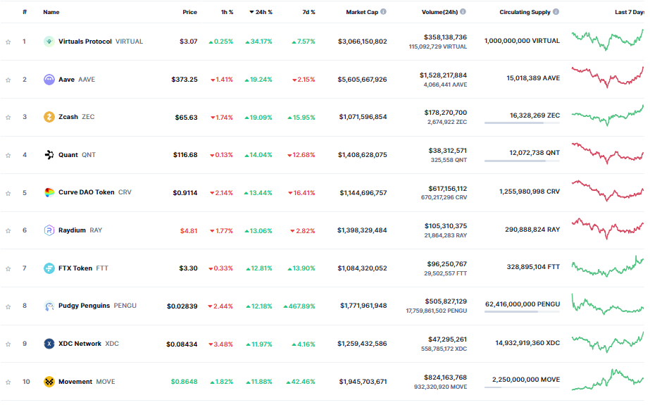Click the Pudgy Penguins logo
Screen dimensions: 650x405
click(x=49, y=306)
